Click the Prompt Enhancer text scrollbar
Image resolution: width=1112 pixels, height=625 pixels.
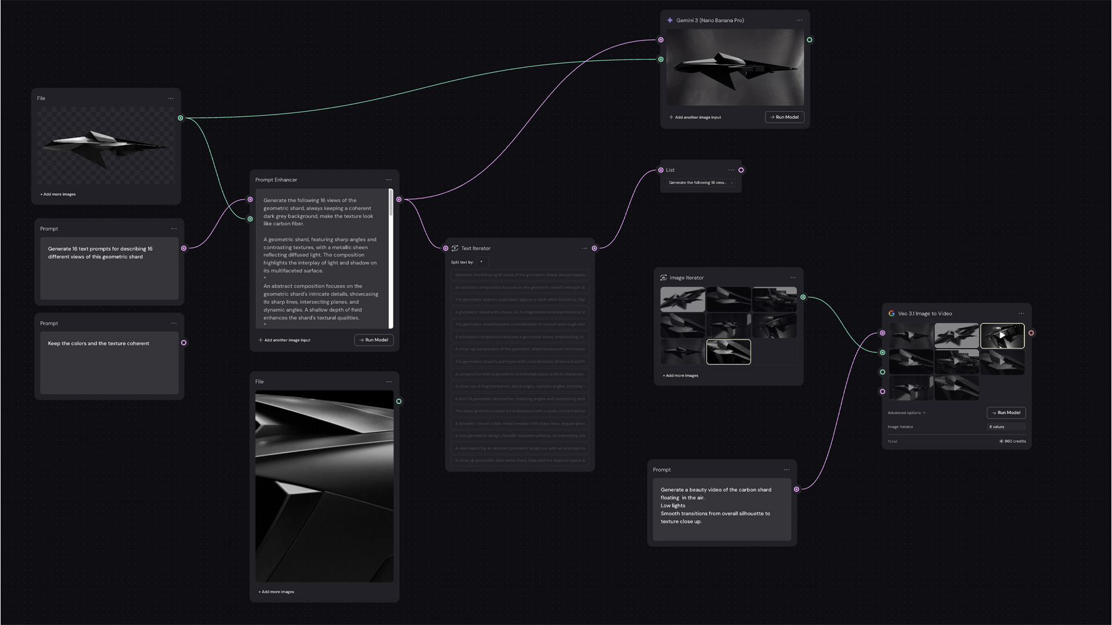391,204
